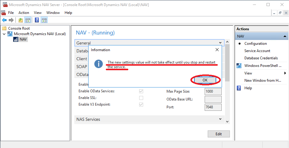Expand the General section chevron
289x148 pixels.
point(220,43)
